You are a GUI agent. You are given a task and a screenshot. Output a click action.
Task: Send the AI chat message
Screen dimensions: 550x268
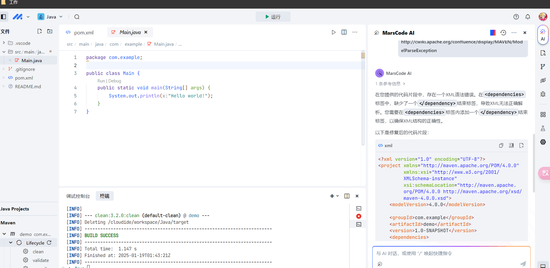523,264
